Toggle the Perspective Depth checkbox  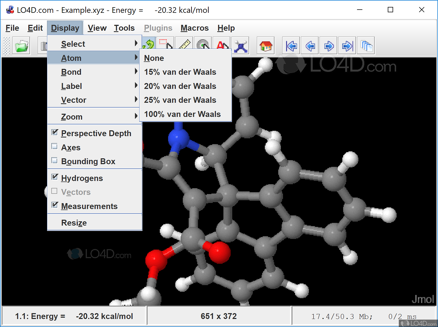(55, 132)
